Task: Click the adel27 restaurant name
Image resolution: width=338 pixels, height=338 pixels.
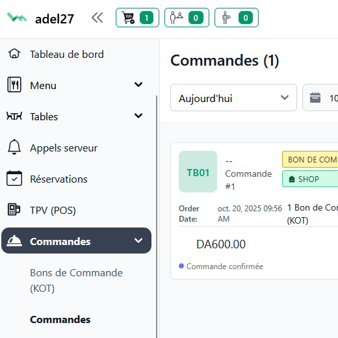Action: 55,19
